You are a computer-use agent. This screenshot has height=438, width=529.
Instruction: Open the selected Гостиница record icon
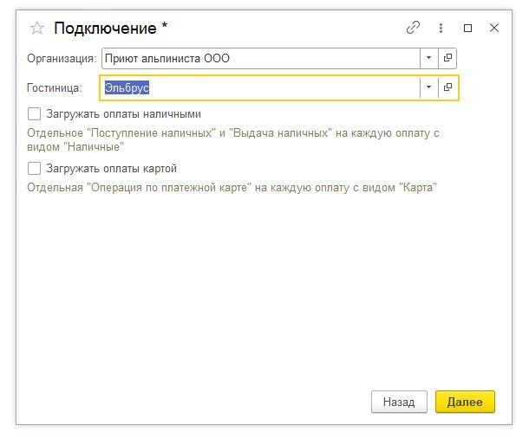447,87
